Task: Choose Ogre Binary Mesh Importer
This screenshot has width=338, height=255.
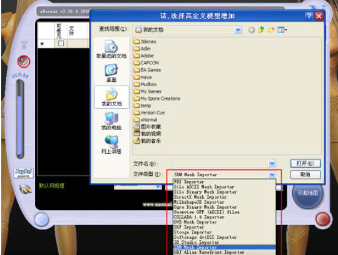Action: [x=224, y=207]
